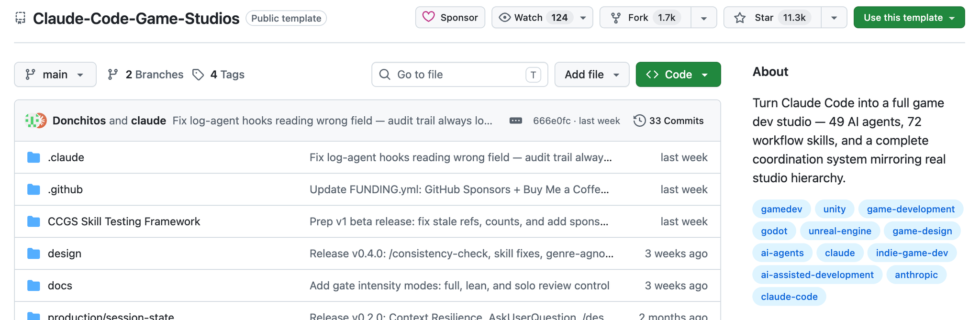Click the T keyboard shortcut badge
980x320 pixels.
pyautogui.click(x=533, y=75)
